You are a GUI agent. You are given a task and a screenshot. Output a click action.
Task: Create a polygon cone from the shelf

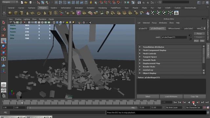pos(27,13)
